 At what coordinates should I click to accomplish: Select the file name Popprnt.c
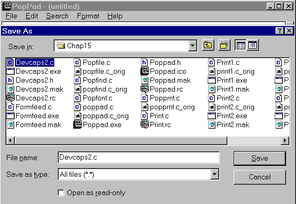165,98
